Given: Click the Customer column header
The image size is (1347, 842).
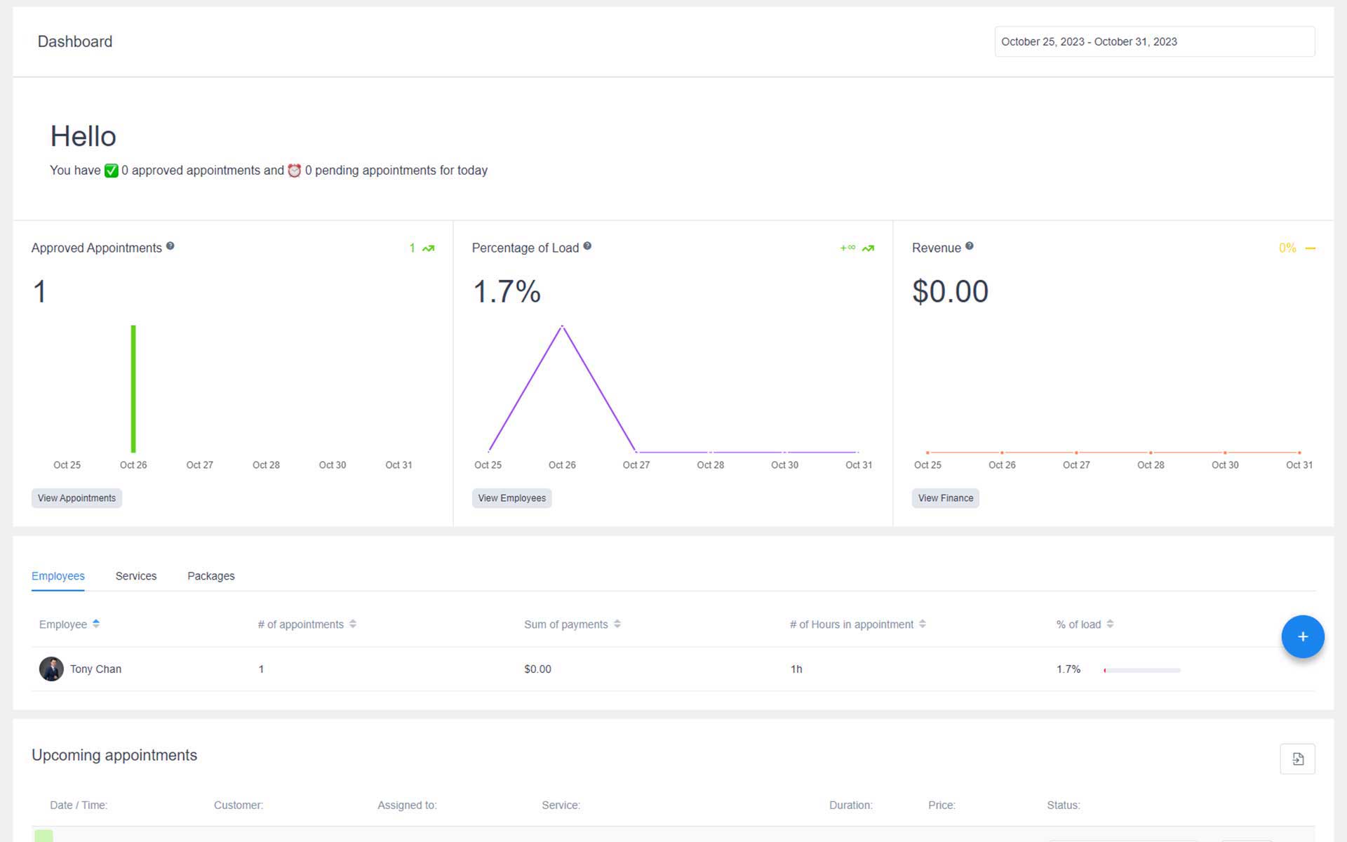Looking at the screenshot, I should 239,805.
